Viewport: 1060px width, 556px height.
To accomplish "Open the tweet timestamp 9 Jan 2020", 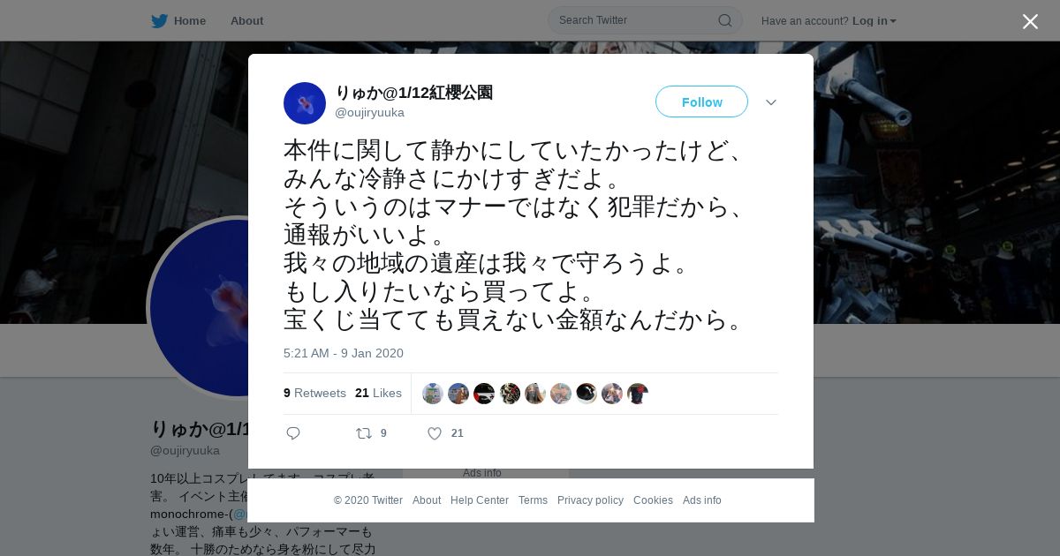I will click(x=344, y=353).
